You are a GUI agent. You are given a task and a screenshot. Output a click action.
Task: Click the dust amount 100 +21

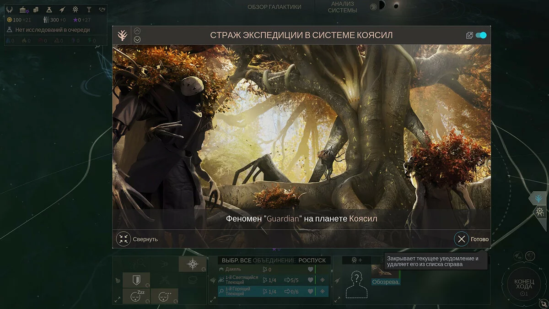point(19,20)
